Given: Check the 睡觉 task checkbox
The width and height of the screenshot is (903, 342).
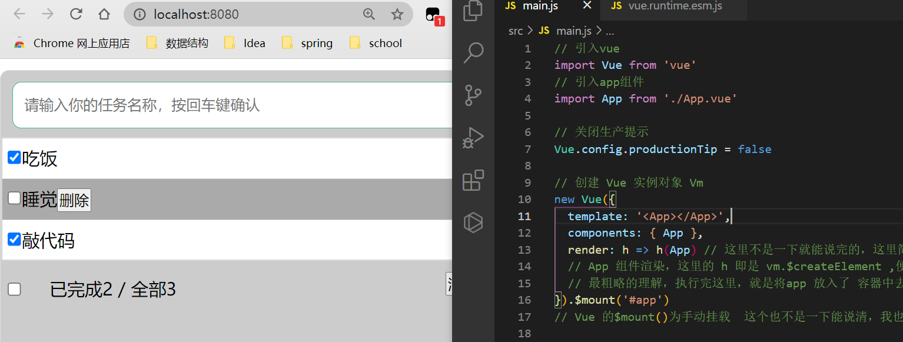Looking at the screenshot, I should click(x=14, y=198).
